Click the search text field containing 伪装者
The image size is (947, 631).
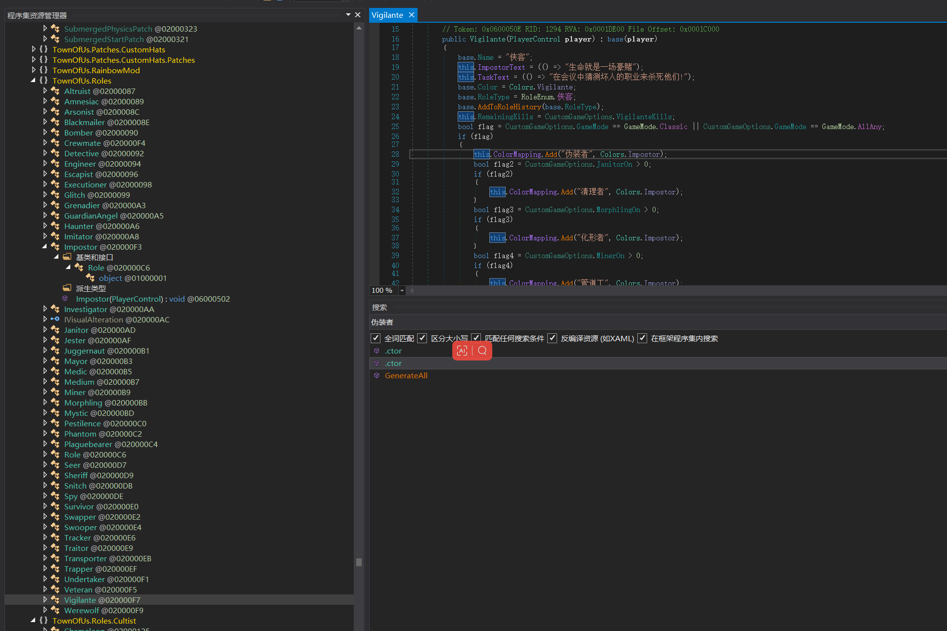coord(658,322)
